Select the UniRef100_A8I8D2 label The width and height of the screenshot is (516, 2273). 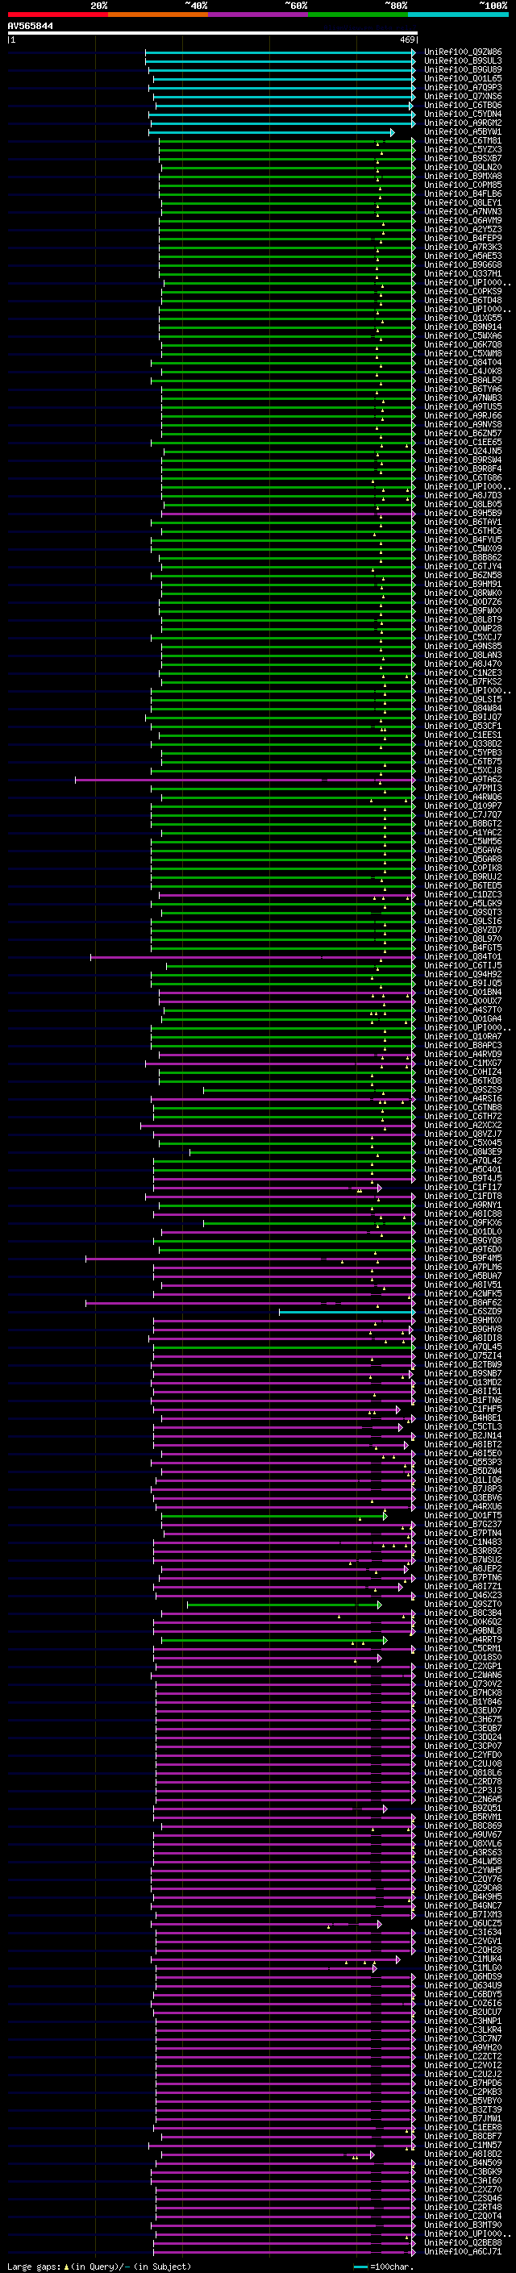(463, 2154)
